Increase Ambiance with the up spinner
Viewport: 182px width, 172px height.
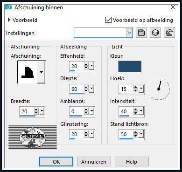(x=86, y=110)
